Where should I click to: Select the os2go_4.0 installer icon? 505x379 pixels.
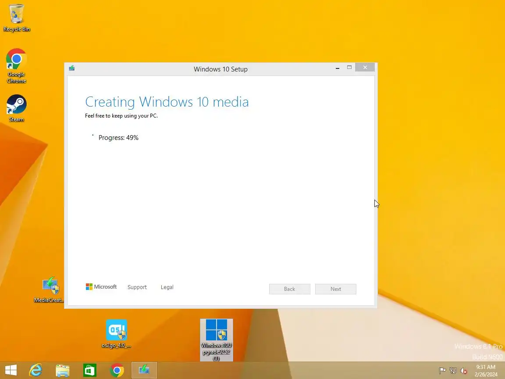tap(116, 334)
